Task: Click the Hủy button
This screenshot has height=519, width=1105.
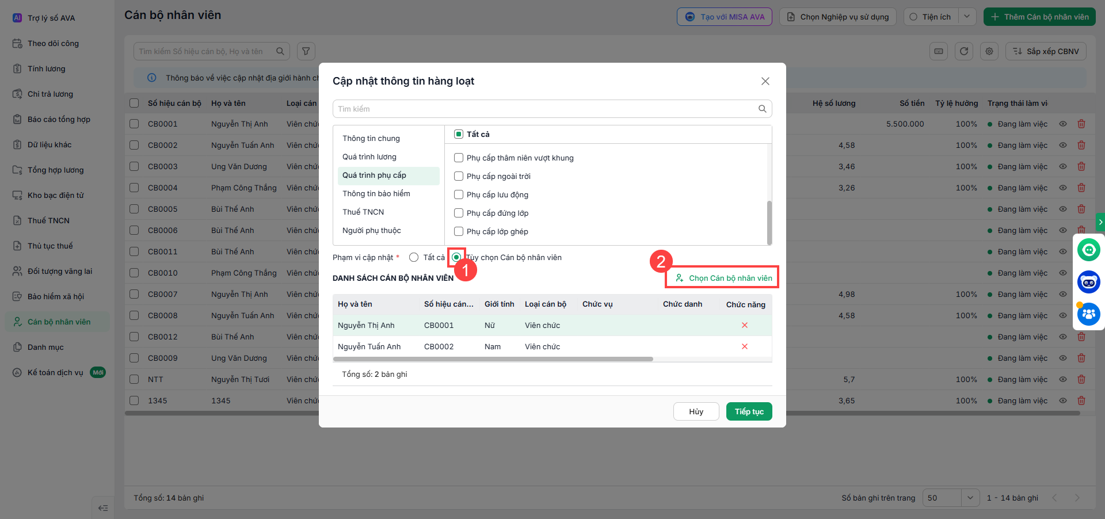Action: coord(696,411)
